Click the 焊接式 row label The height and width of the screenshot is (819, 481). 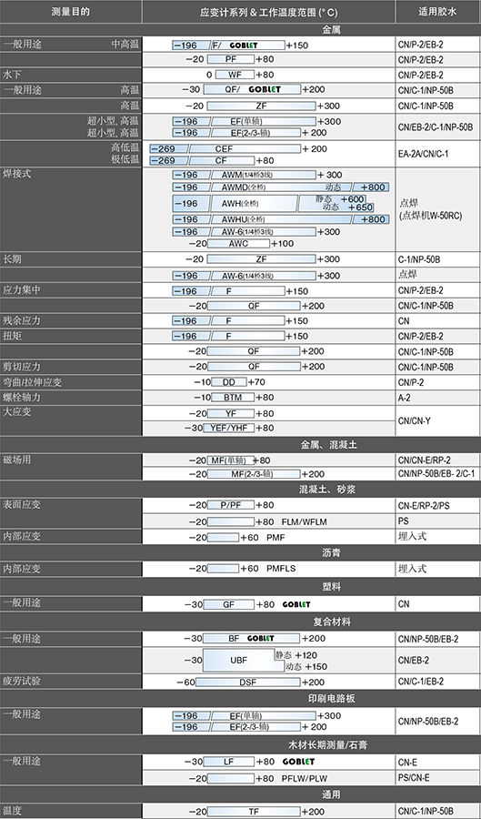pos(16,173)
